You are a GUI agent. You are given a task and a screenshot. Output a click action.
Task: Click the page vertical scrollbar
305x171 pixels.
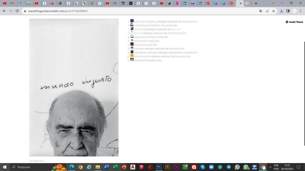pyautogui.click(x=304, y=93)
